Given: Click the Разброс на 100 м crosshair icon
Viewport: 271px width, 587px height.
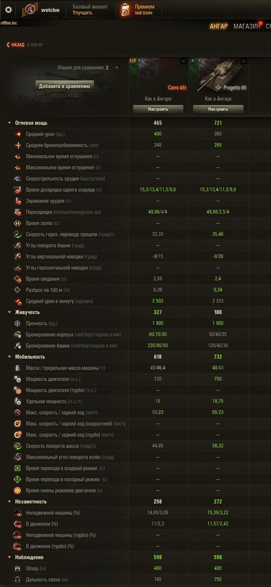Looking at the screenshot, I should 17,290.
